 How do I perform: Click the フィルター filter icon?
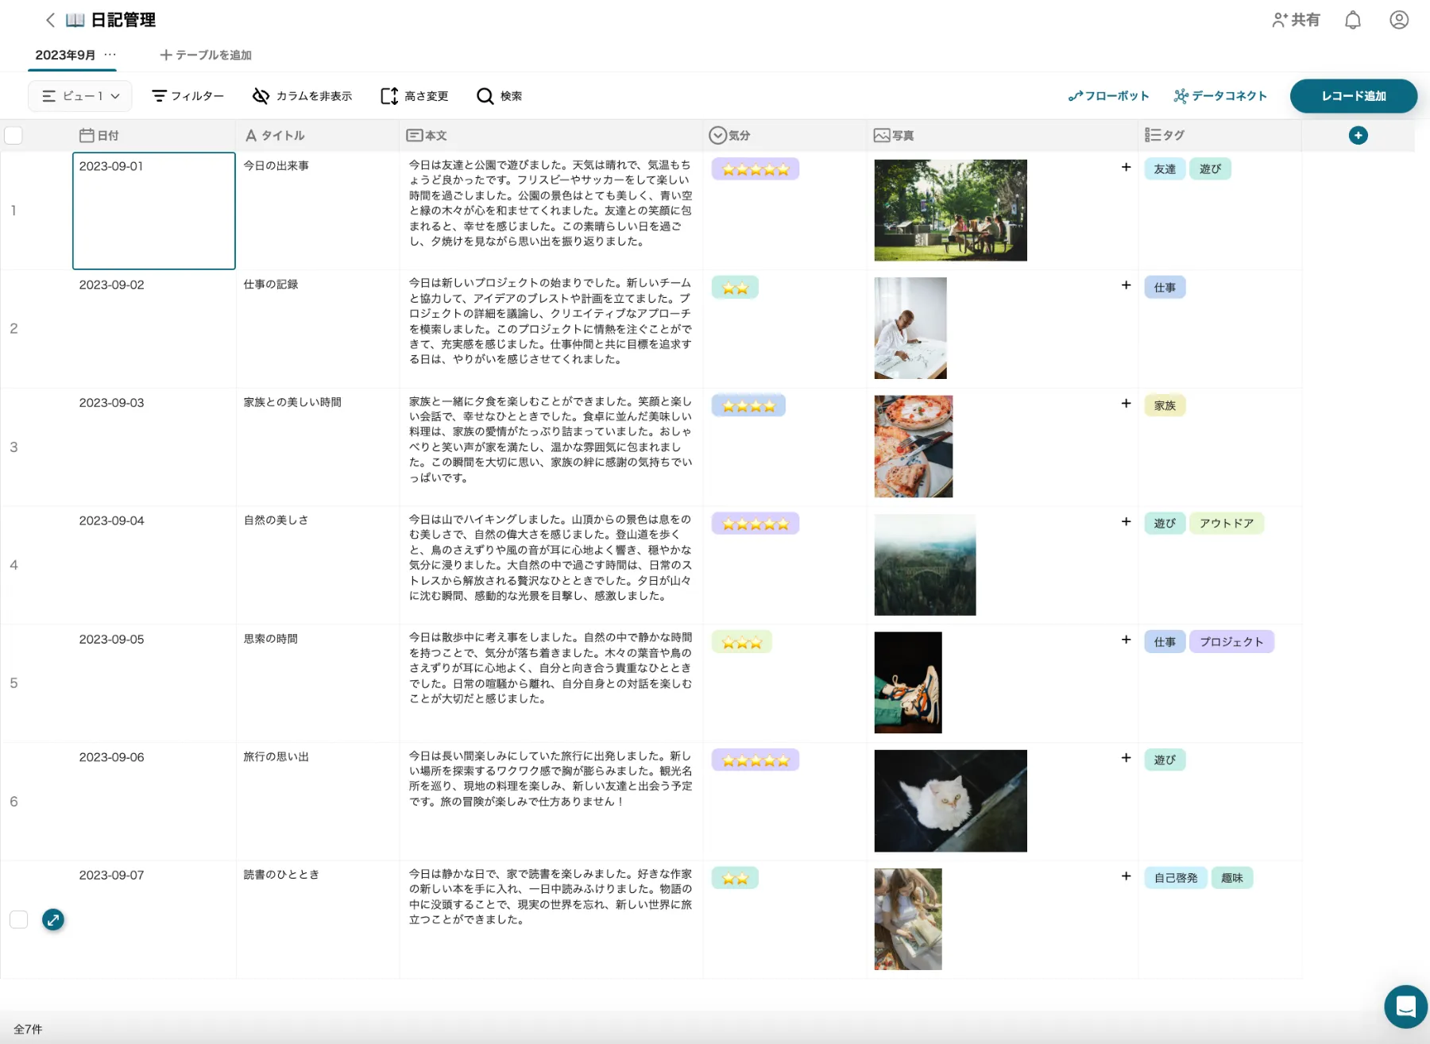coord(160,96)
